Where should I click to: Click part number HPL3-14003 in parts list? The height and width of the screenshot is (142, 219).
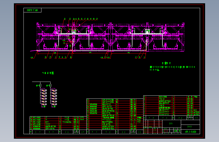click(x=37, y=117)
